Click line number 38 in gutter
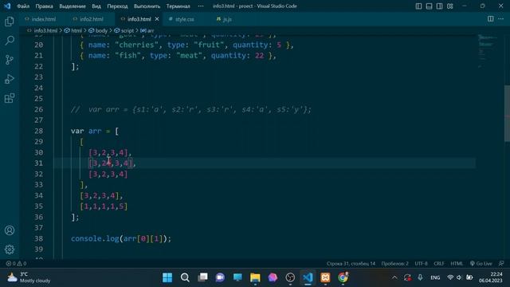This screenshot has height=287, width=510. [x=38, y=238]
